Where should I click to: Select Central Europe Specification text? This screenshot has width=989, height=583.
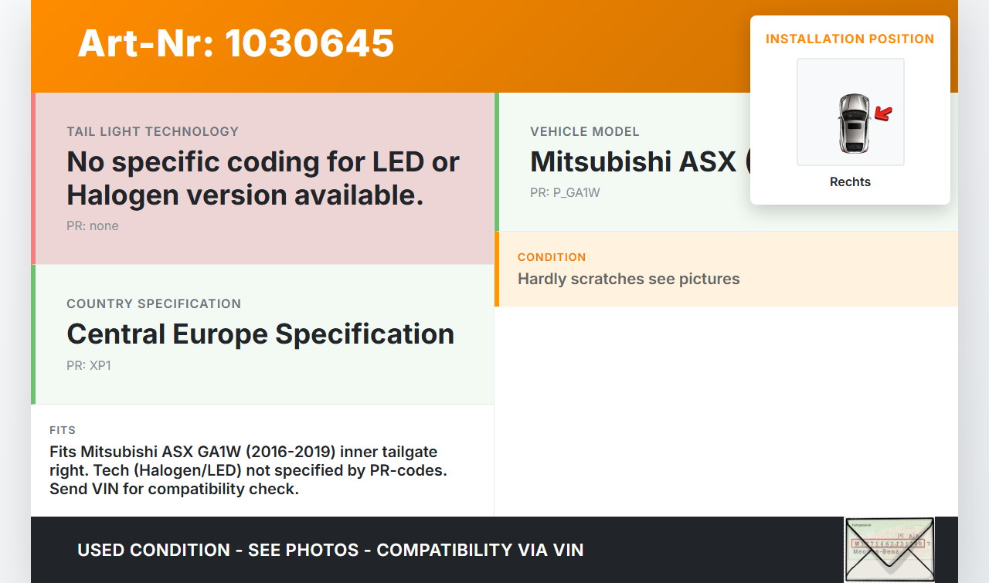(260, 334)
